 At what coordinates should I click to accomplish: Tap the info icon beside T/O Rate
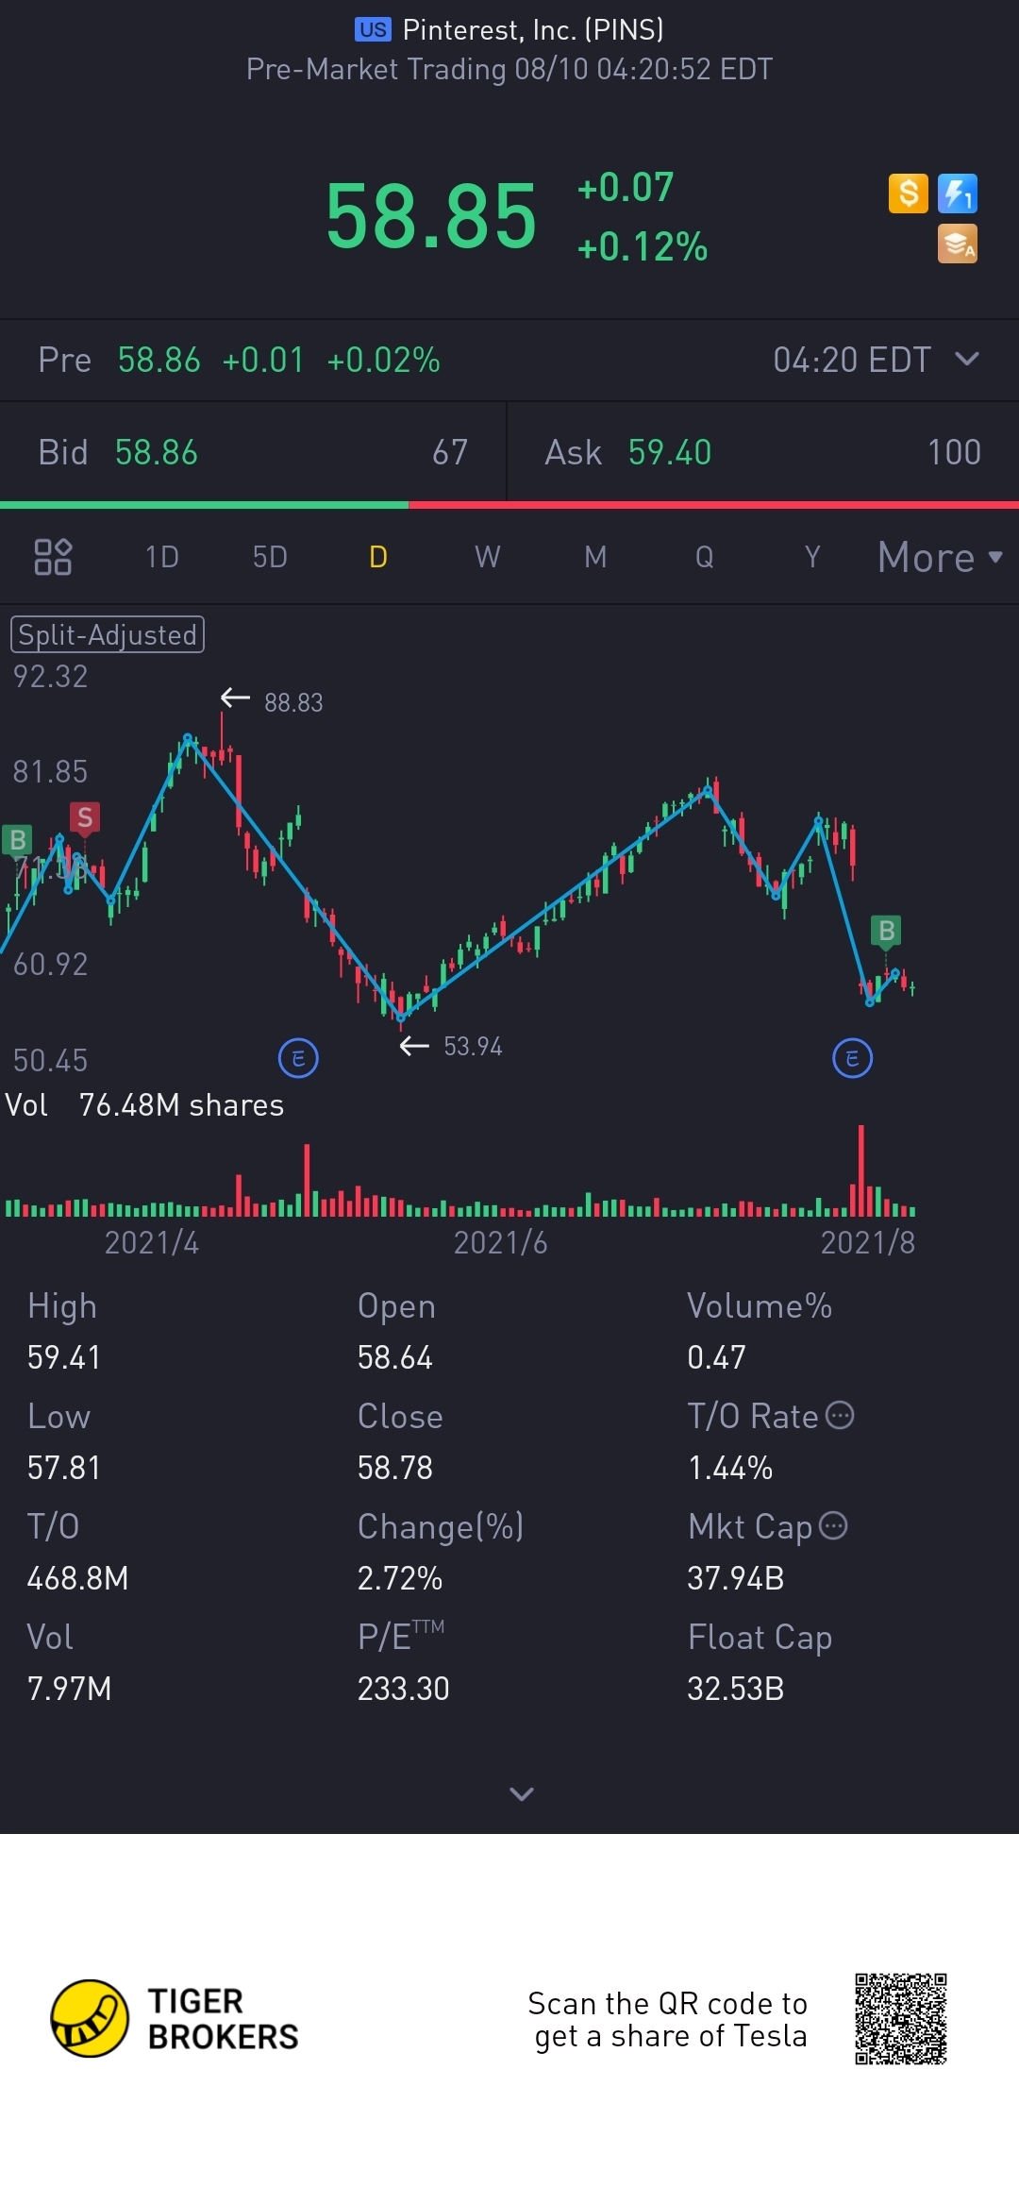[x=840, y=1415]
